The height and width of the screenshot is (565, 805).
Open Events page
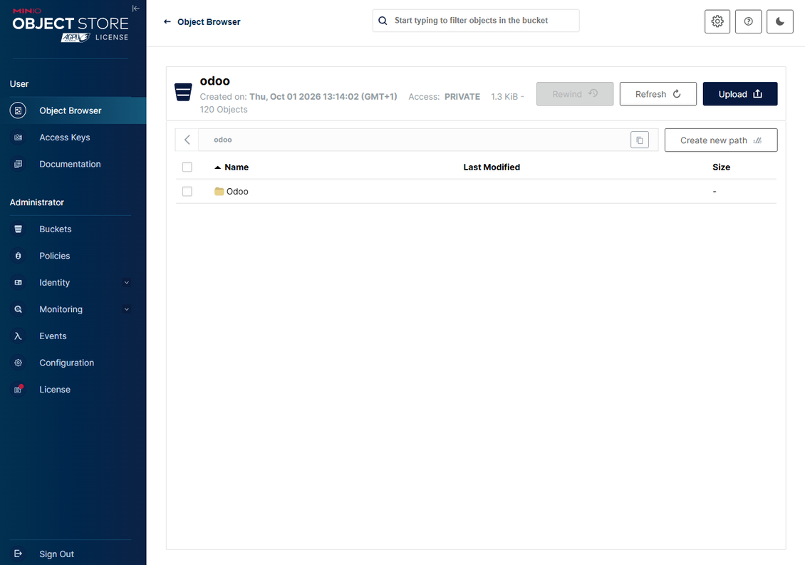(x=73, y=336)
